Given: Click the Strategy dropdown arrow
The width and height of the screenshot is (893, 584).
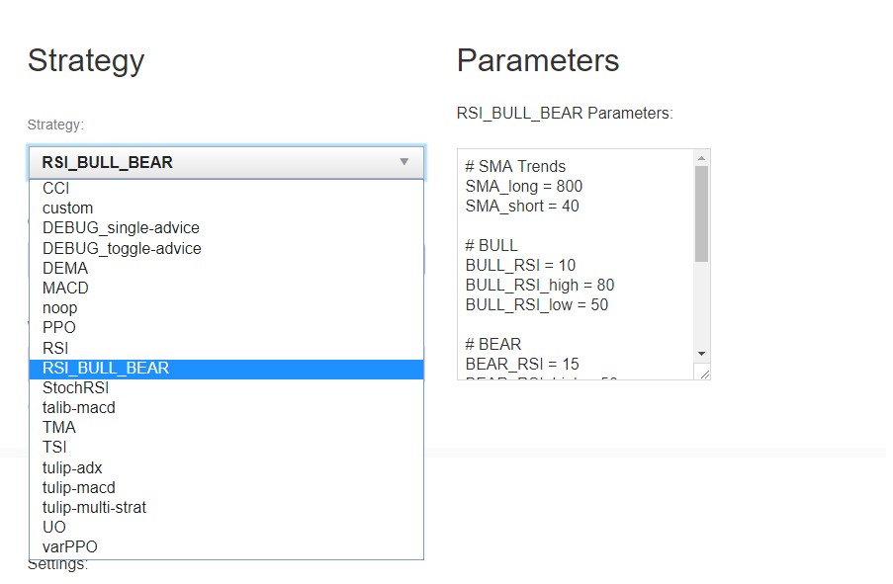Looking at the screenshot, I should pos(403,162).
